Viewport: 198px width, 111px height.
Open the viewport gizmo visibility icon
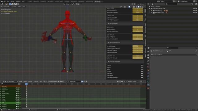pyautogui.click(x=125, y=7)
